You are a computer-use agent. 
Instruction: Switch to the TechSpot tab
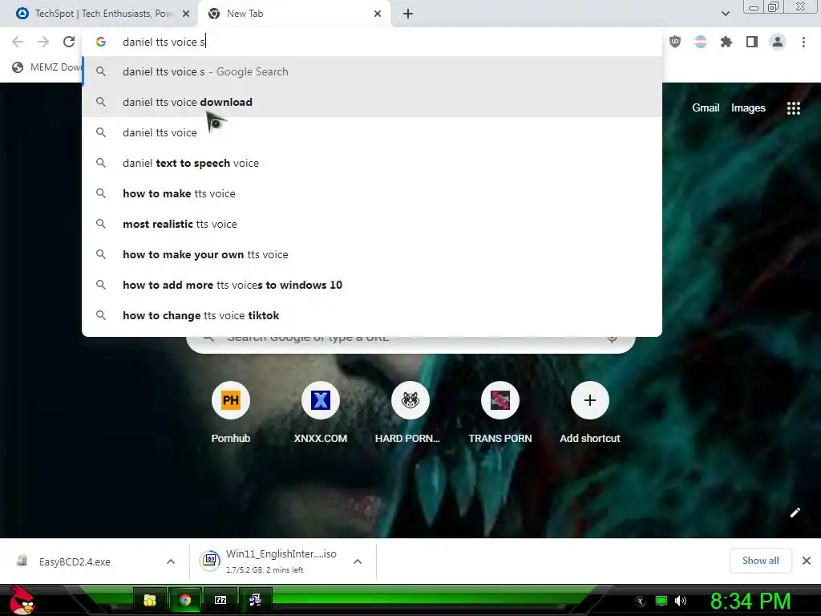tap(99, 14)
